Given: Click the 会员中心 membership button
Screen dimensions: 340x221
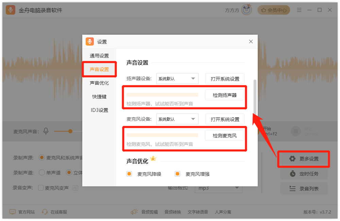Looking at the screenshot, I should click(274, 10).
